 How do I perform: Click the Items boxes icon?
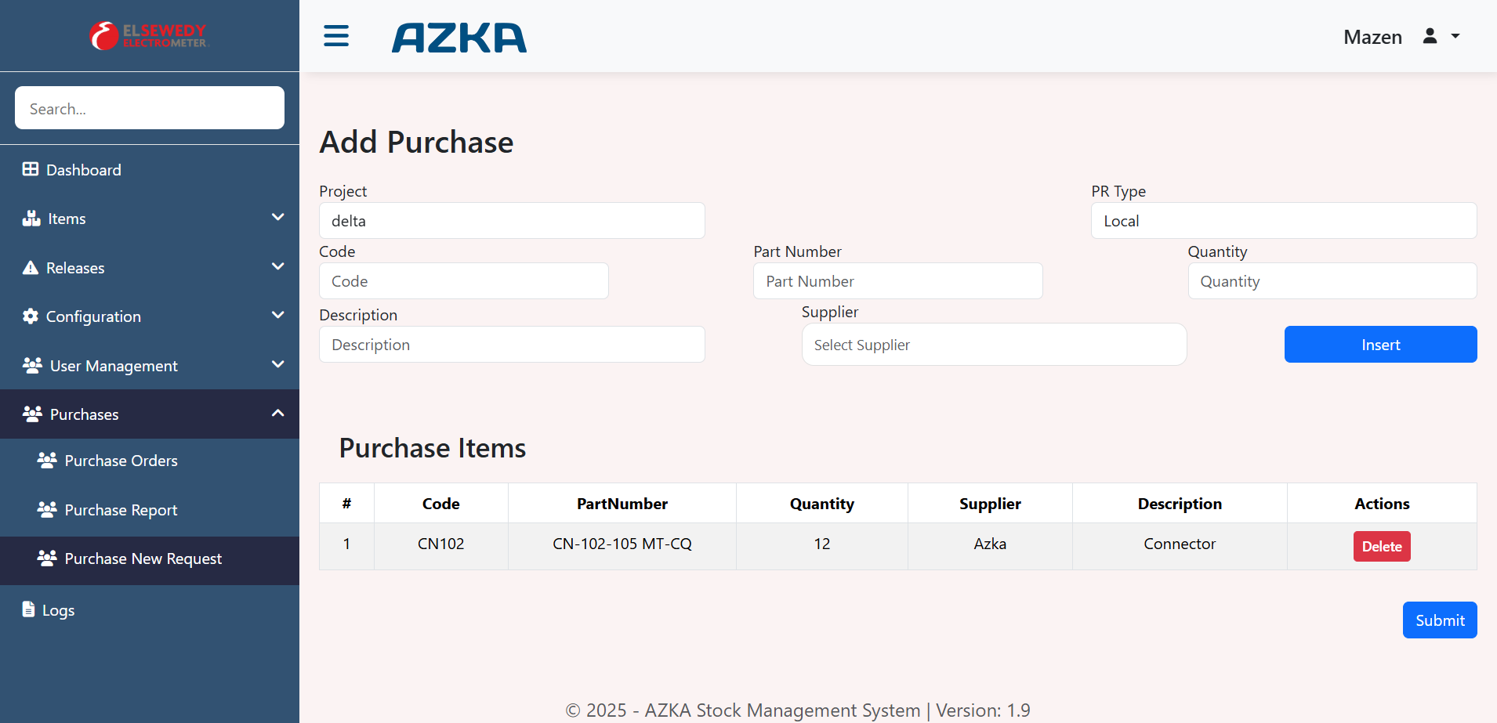pyautogui.click(x=31, y=219)
